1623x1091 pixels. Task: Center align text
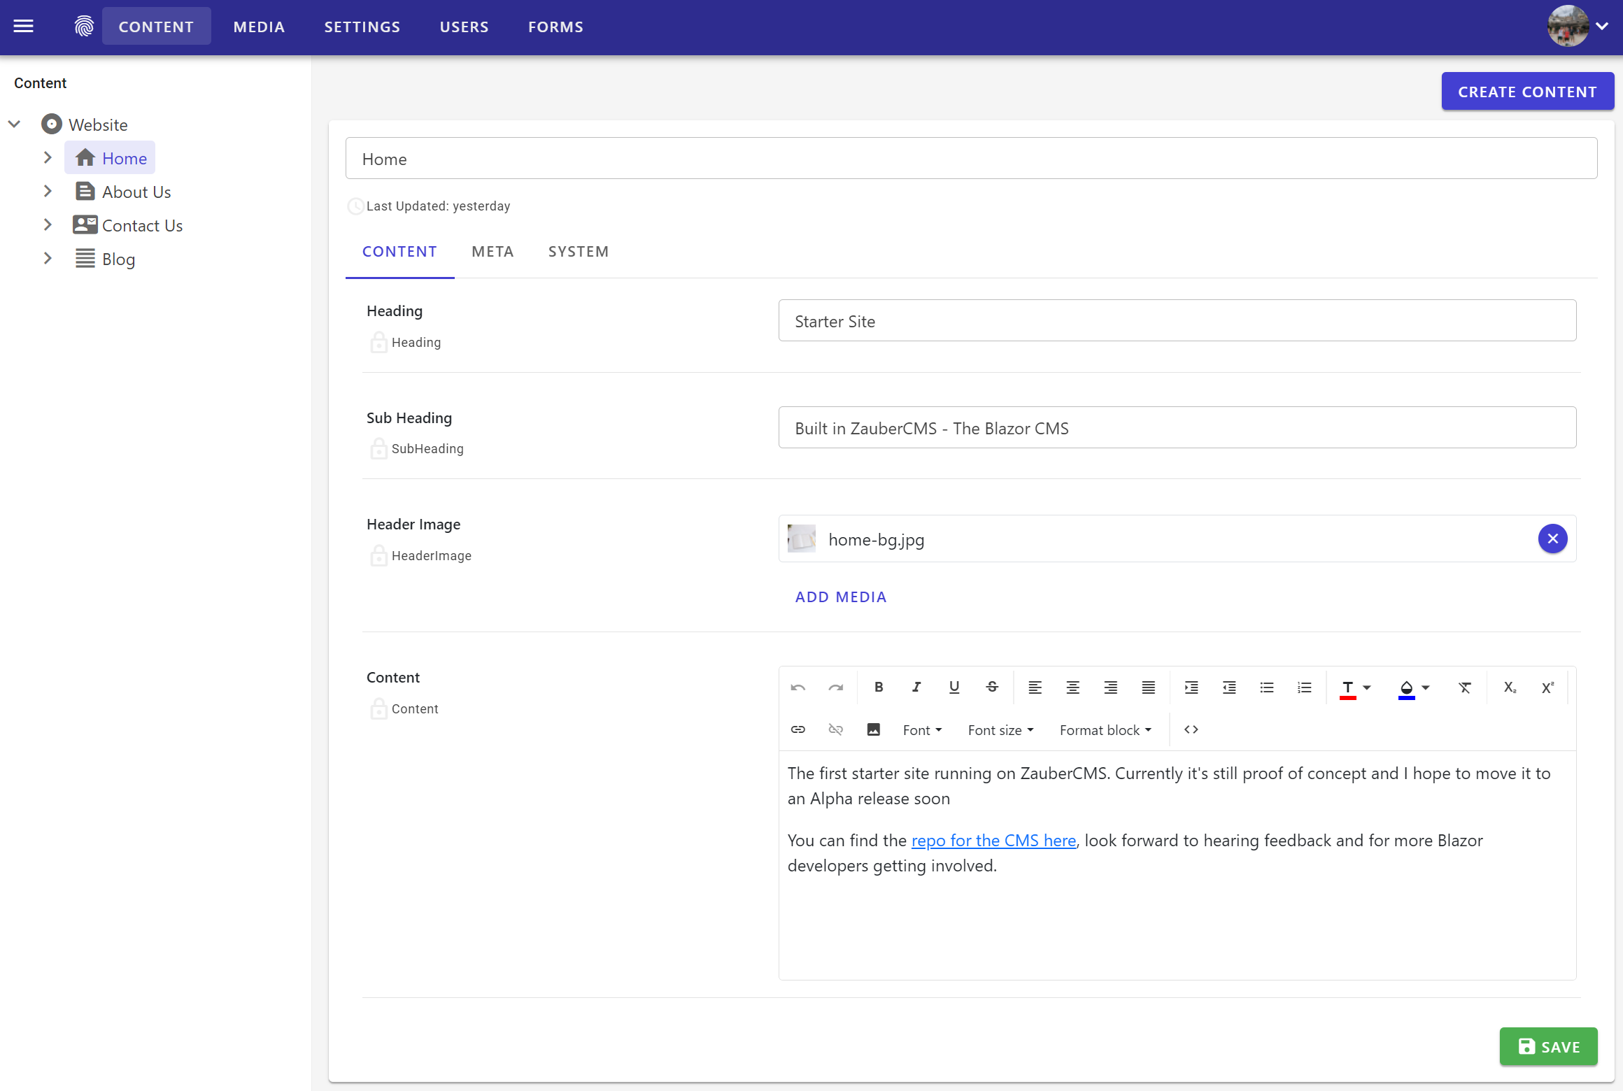coord(1073,687)
